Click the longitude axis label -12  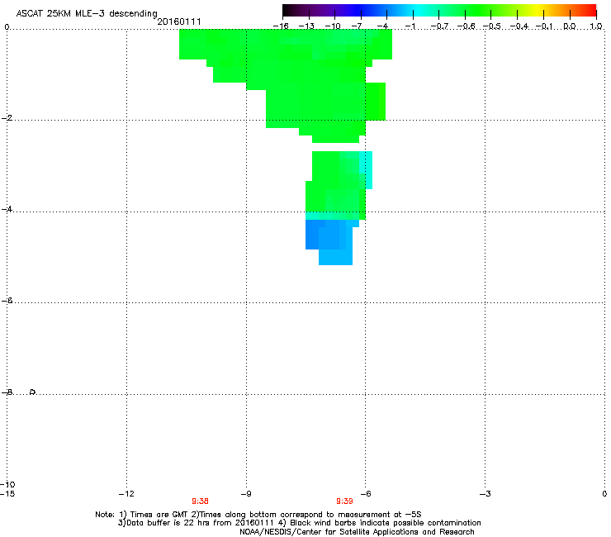pos(126,494)
